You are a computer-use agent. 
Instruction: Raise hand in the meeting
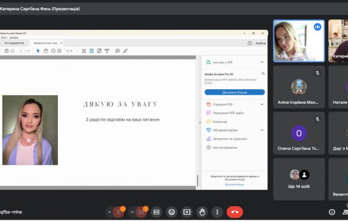(x=202, y=212)
